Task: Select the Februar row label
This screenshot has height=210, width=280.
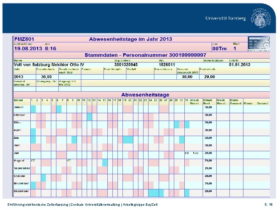Action: [x=19, y=115]
